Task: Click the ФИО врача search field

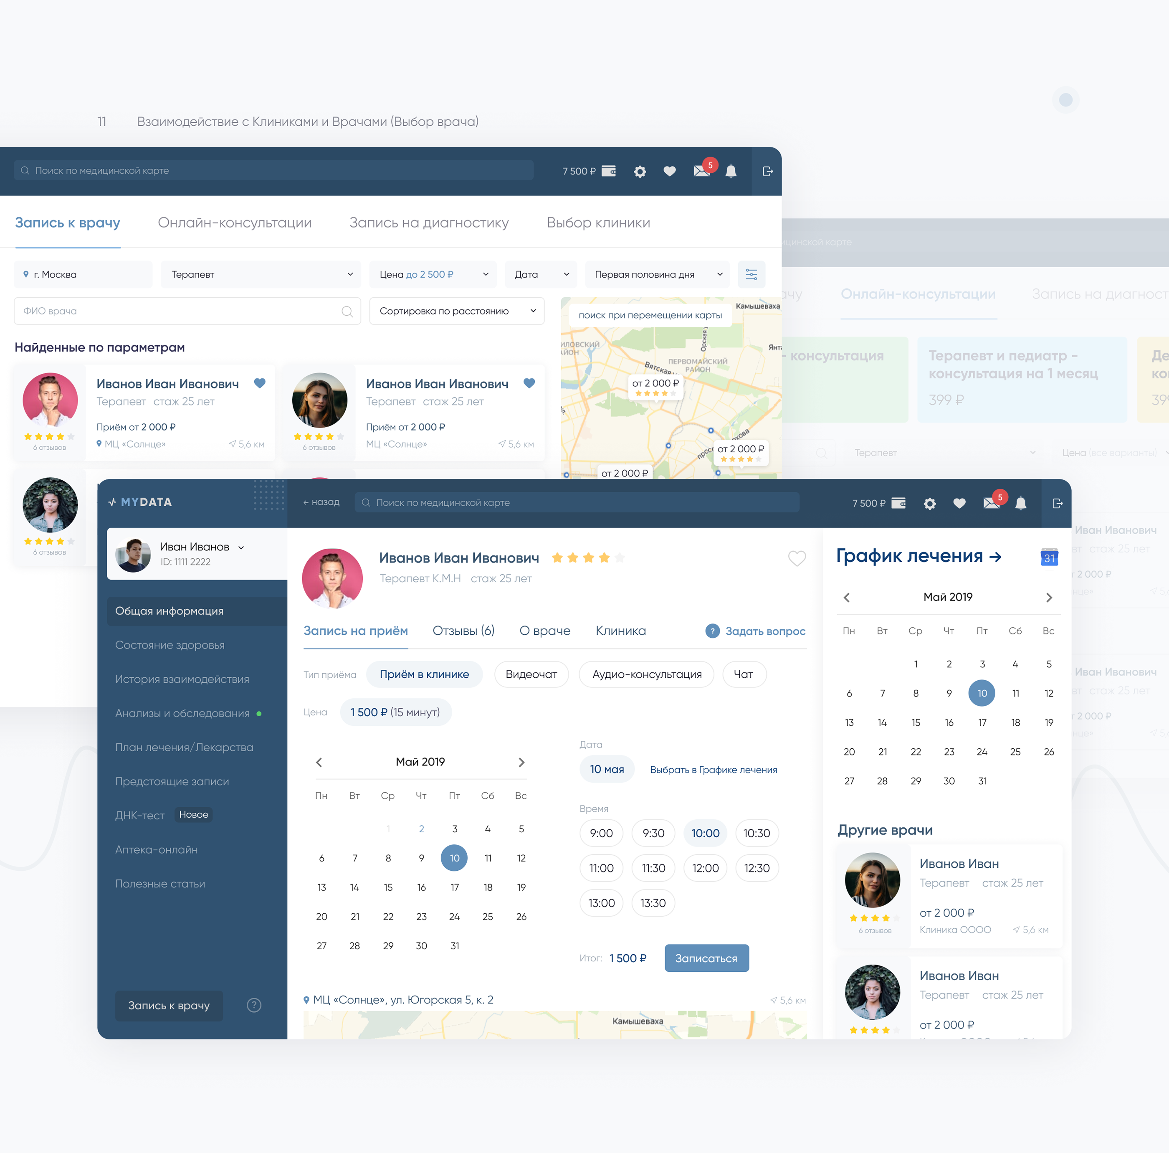Action: click(x=182, y=311)
